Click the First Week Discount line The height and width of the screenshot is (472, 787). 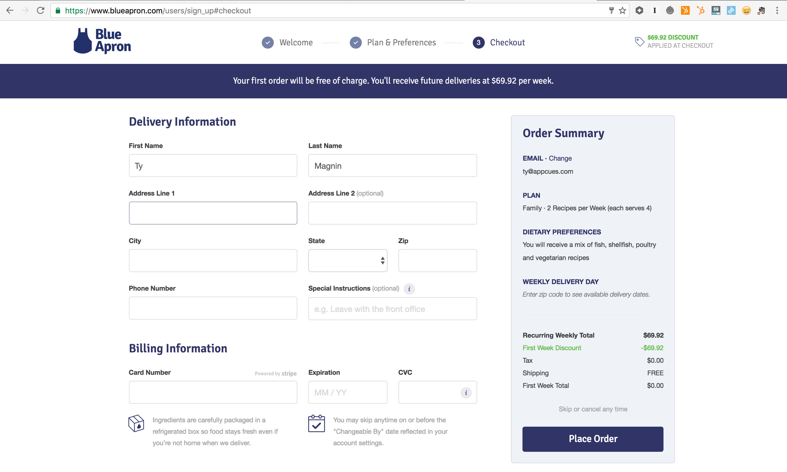point(593,348)
